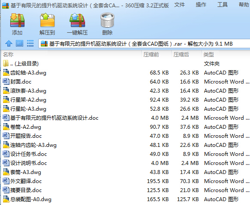The width and height of the screenshot is (250, 205).
Task: Click the 92.4 KB size of 行星架-A2.dwg
Action: 159,100
